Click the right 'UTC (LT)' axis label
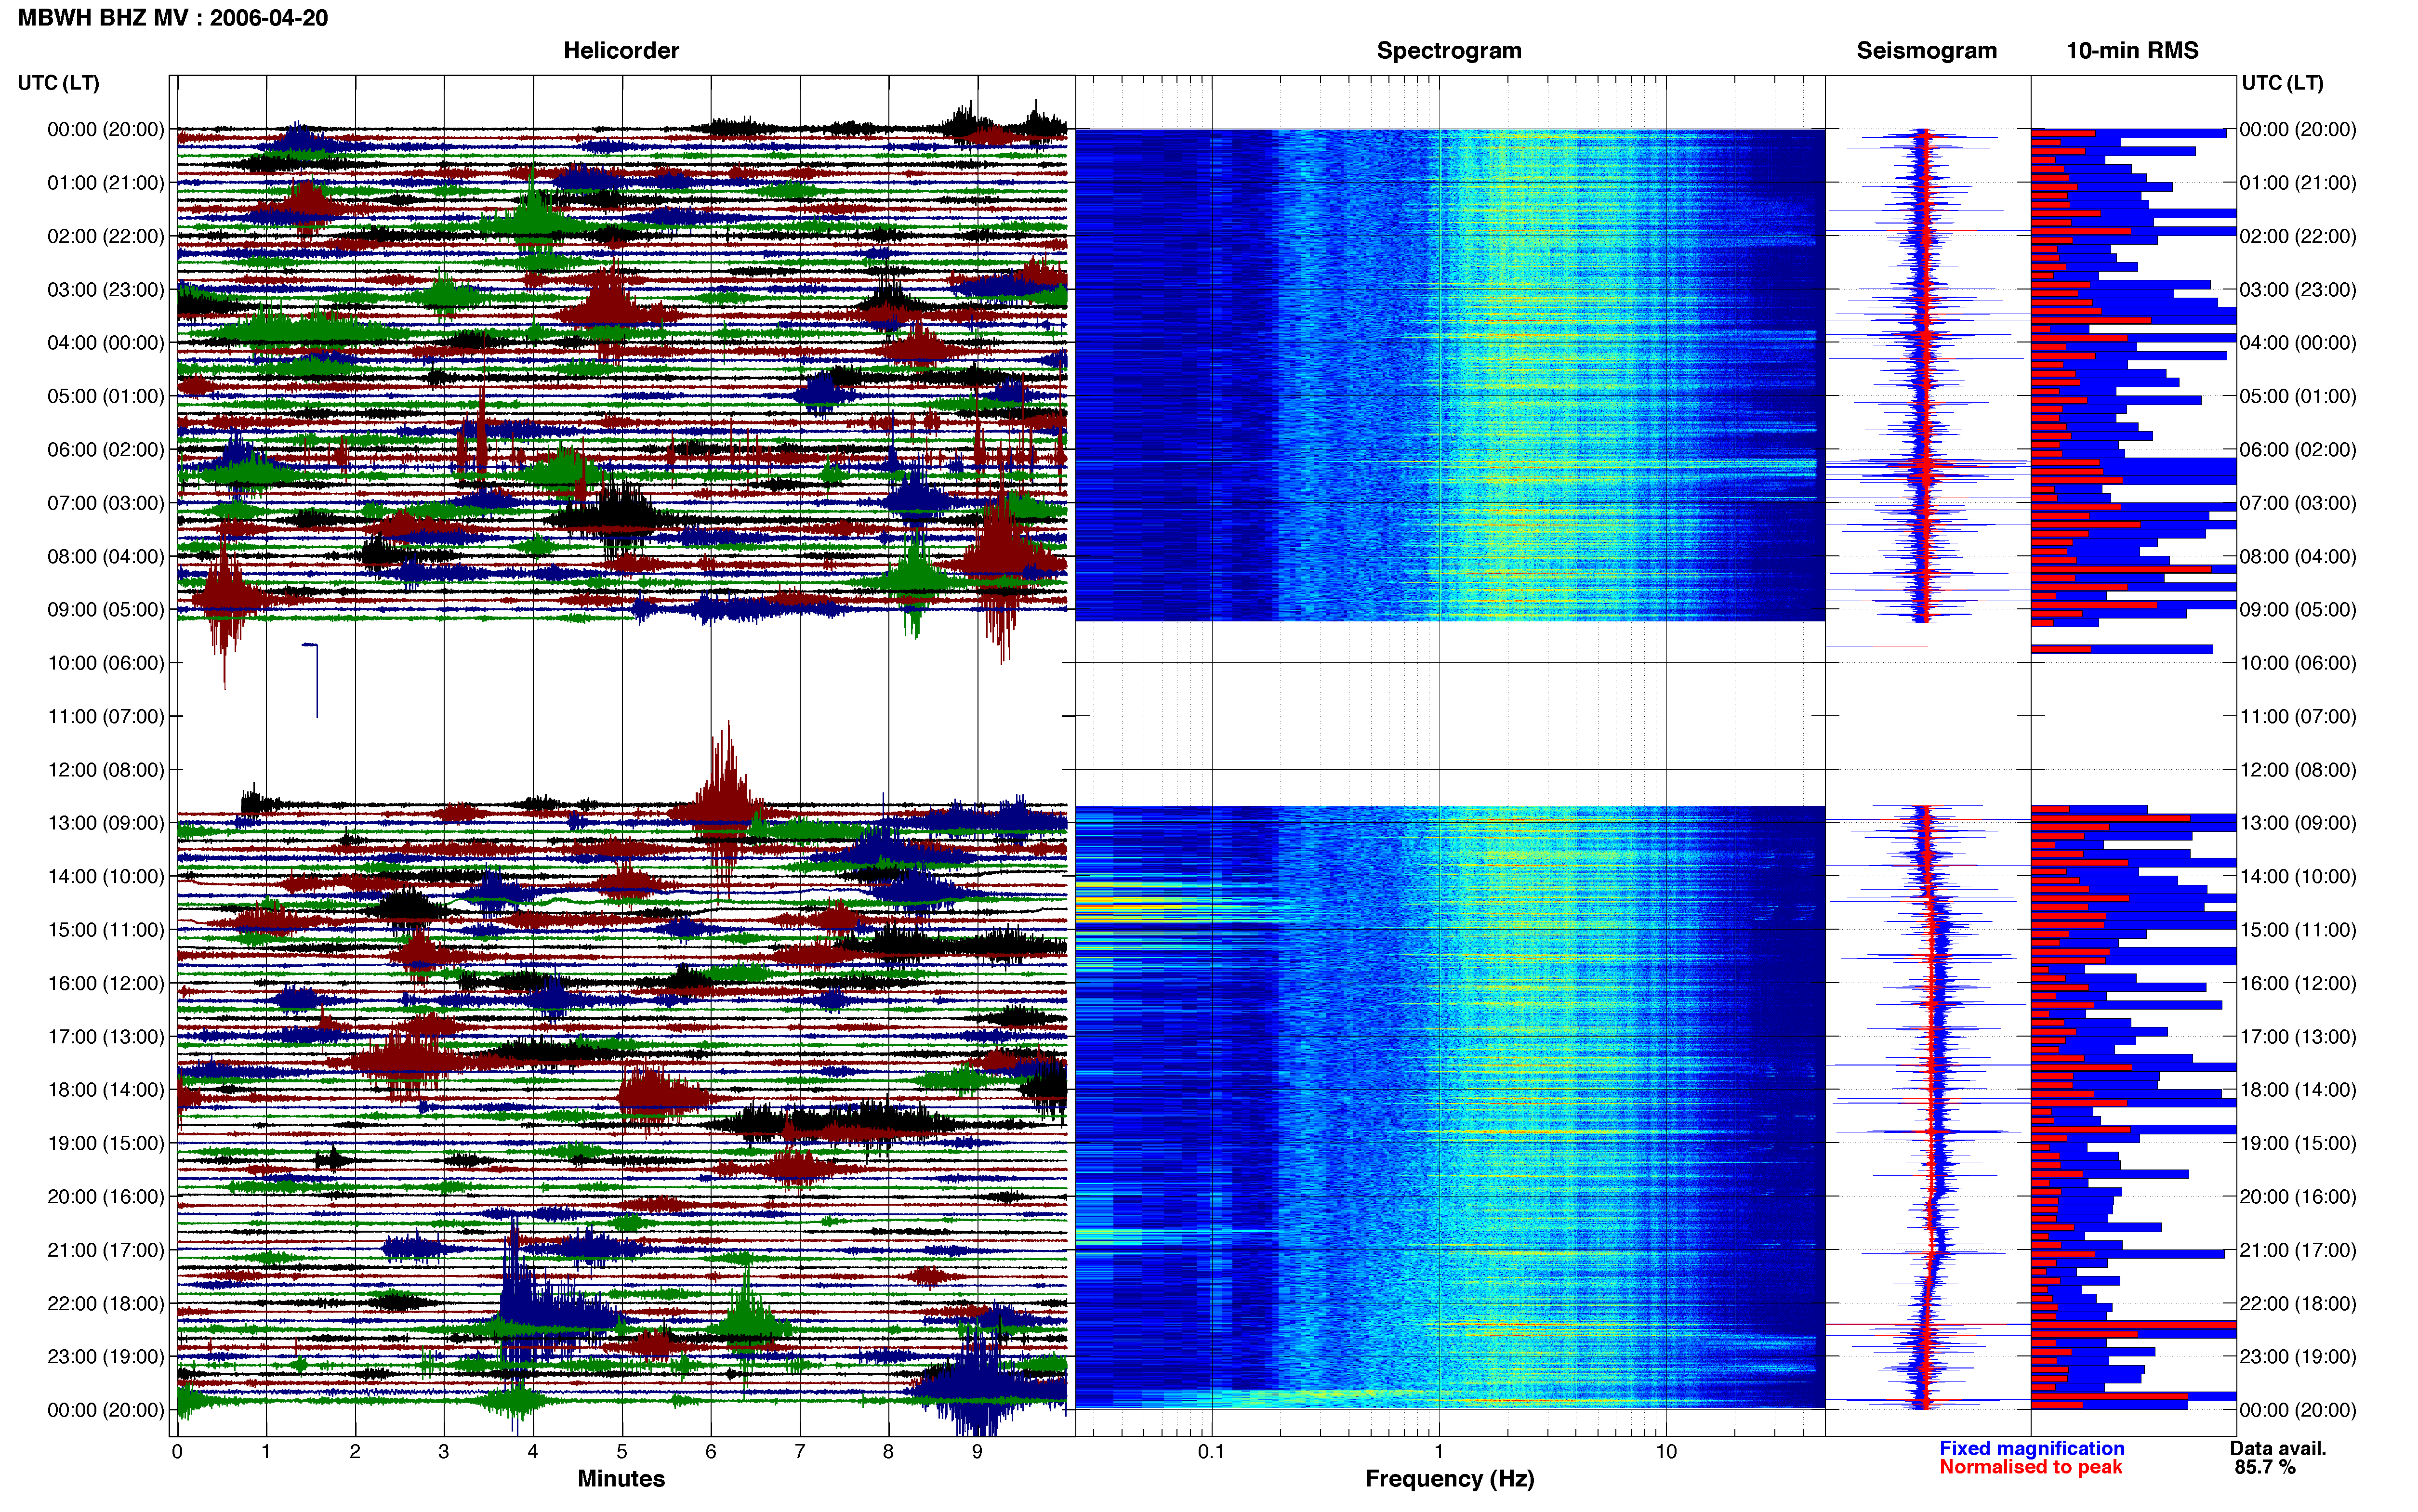2418x1512 pixels. [x=2282, y=83]
